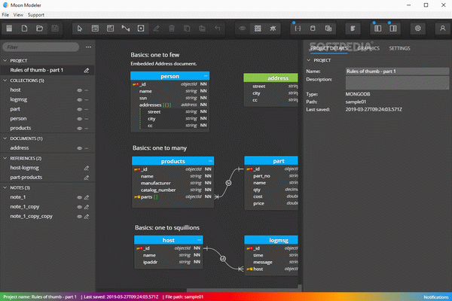Image resolution: width=452 pixels, height=301 pixels.
Task: Toggle the left sidebar panel icon
Action: (x=377, y=29)
